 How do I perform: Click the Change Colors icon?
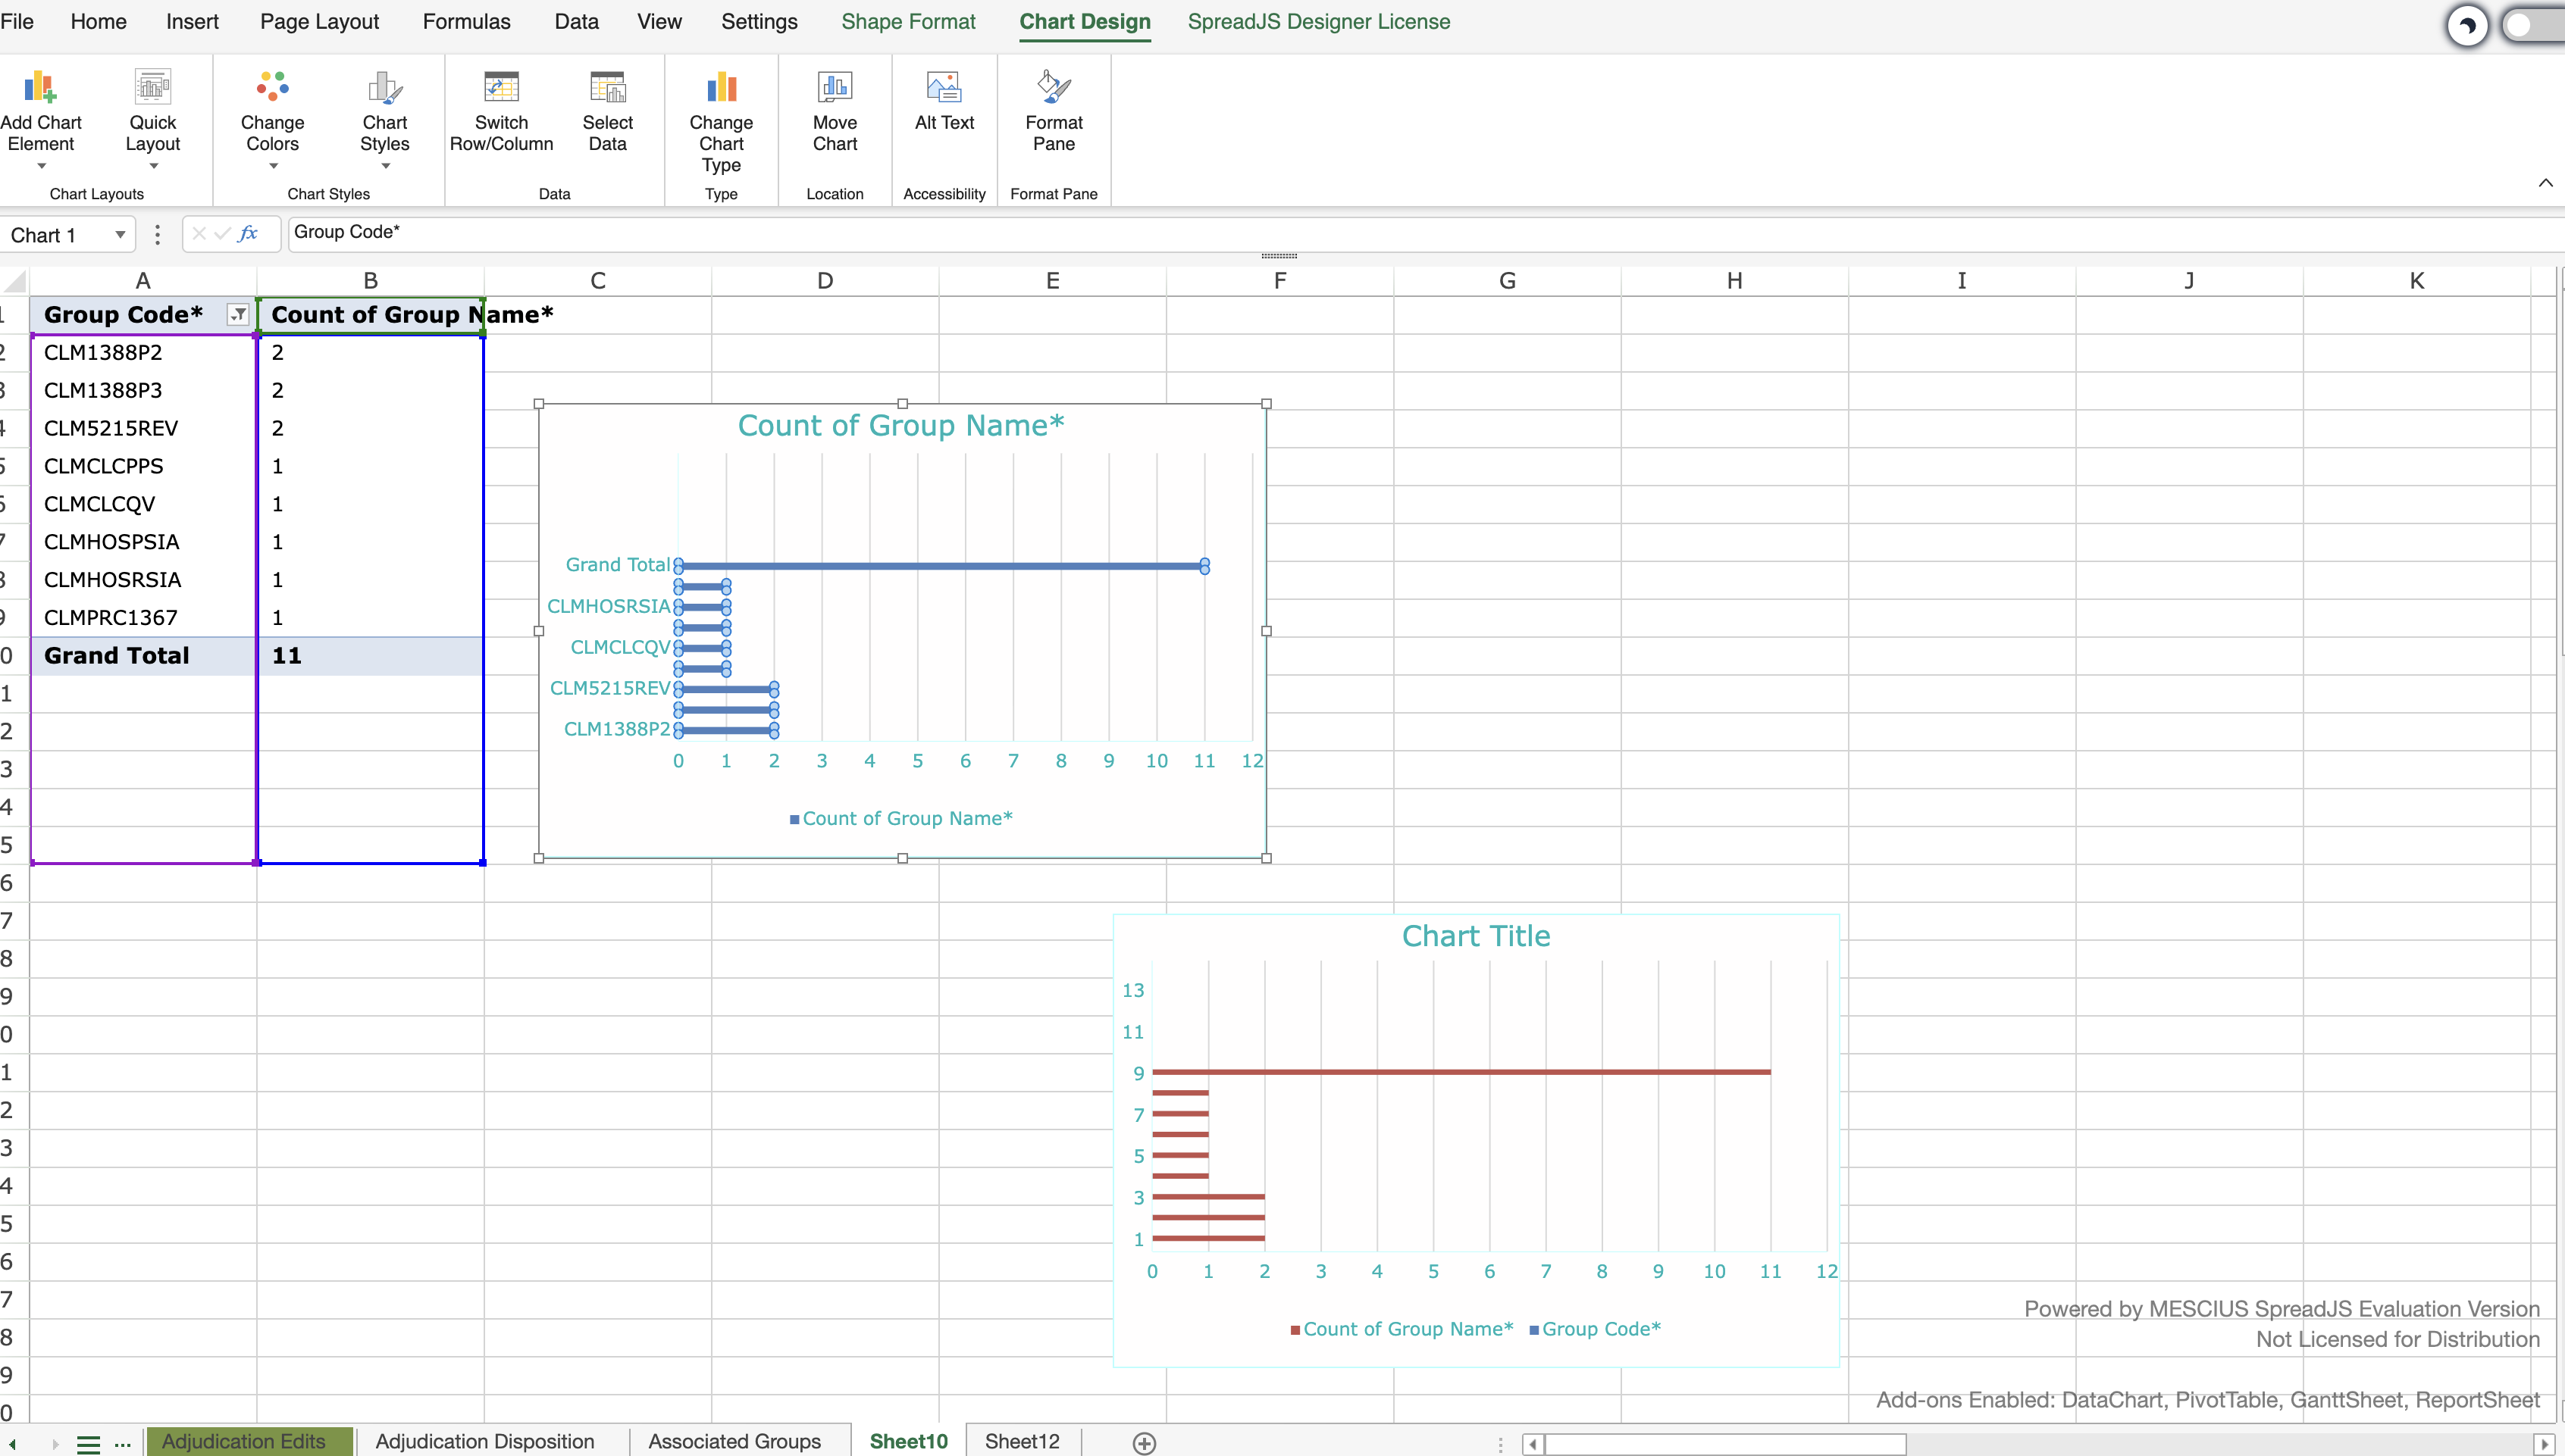tap(272, 88)
